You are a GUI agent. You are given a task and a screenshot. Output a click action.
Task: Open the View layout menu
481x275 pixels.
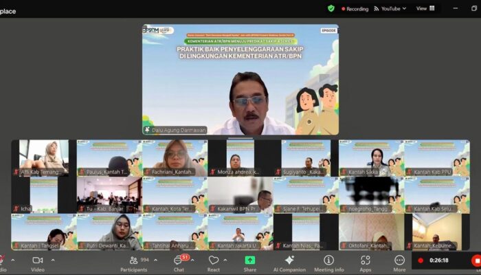425,8
